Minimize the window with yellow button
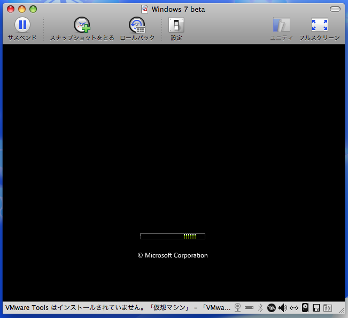The image size is (348, 318). 22,9
